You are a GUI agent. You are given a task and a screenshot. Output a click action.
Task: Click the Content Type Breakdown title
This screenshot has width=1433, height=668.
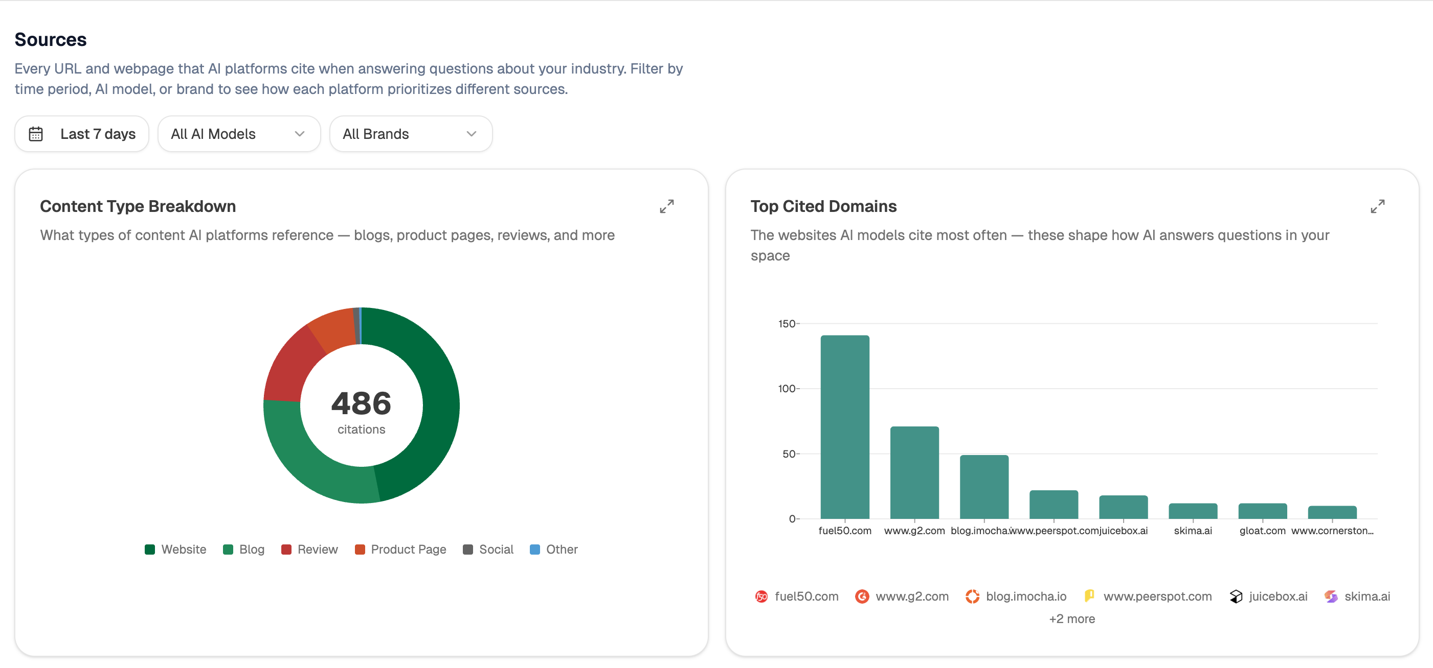click(x=138, y=206)
